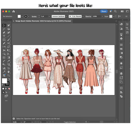Activate the Line Segment tool
Viewport: 131px width, 124px height.
point(9,36)
